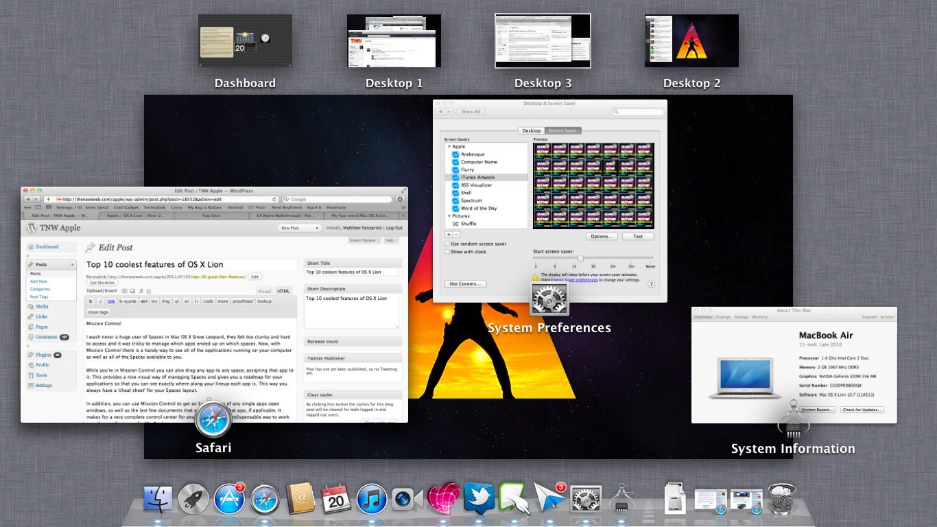Switch to the Dashboard space thumbnail
The height and width of the screenshot is (527, 937).
pyautogui.click(x=245, y=41)
